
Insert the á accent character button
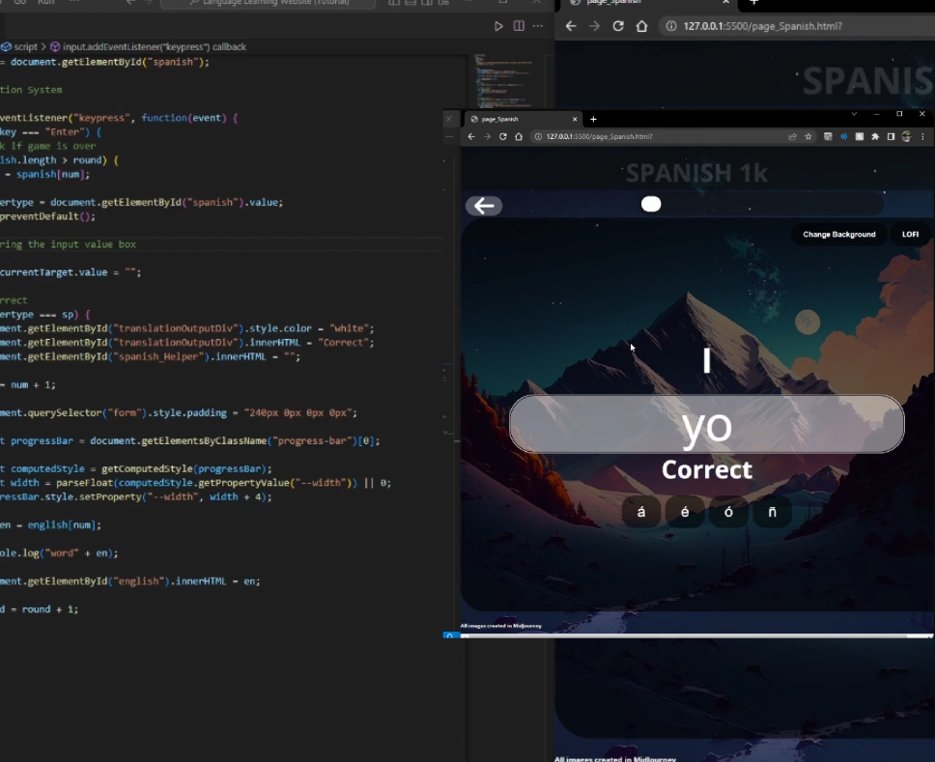[641, 512]
